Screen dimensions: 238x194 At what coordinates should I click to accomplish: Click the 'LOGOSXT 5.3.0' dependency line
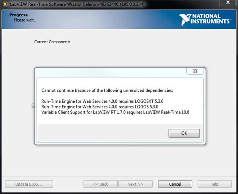tap(102, 101)
